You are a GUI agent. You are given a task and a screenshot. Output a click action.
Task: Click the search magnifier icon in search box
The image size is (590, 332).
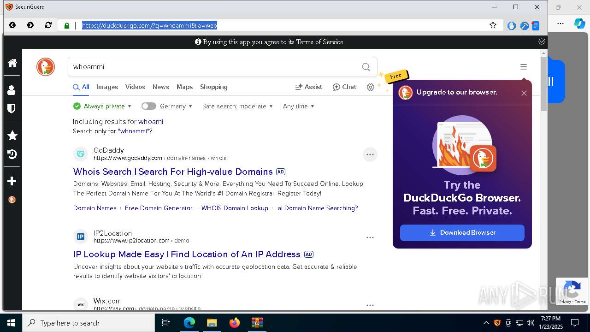point(366,67)
